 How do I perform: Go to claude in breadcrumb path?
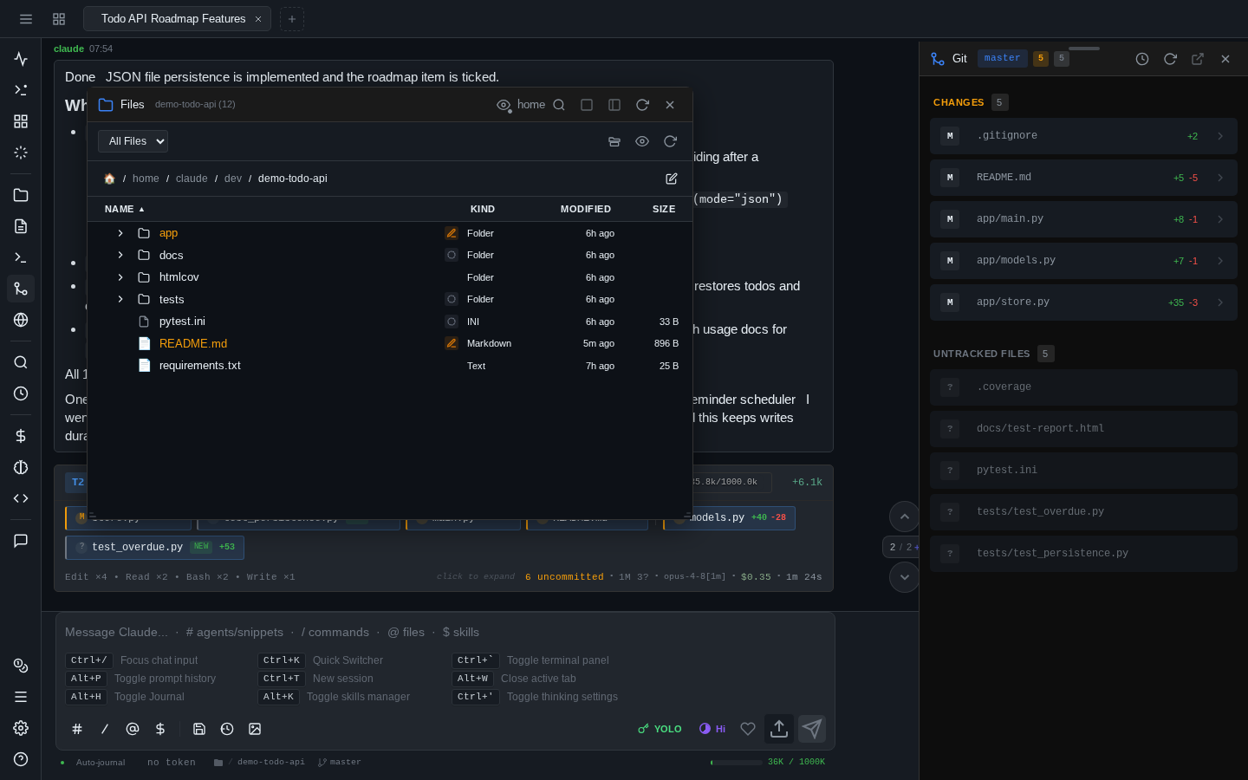[192, 179]
